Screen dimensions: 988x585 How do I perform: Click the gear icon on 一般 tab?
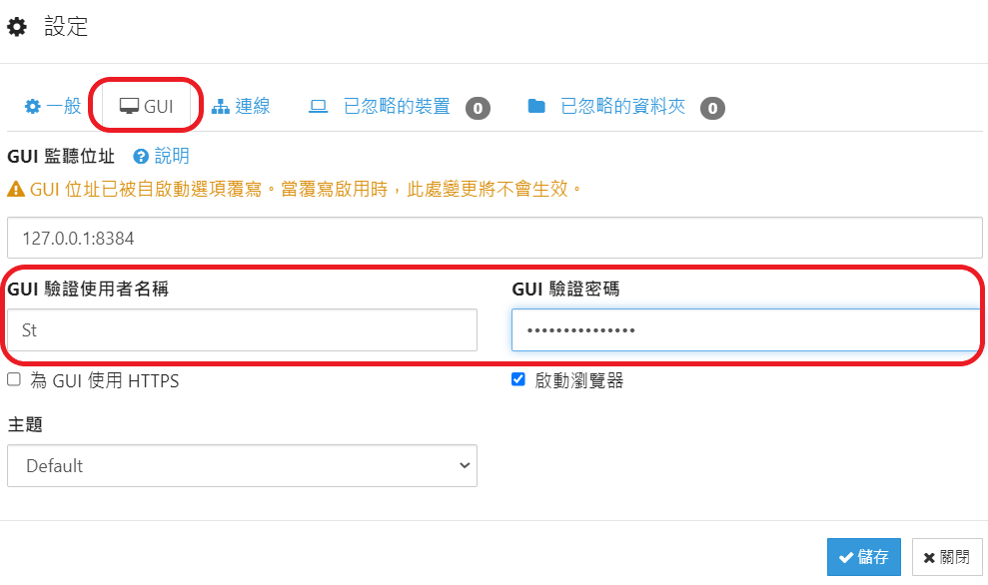32,107
